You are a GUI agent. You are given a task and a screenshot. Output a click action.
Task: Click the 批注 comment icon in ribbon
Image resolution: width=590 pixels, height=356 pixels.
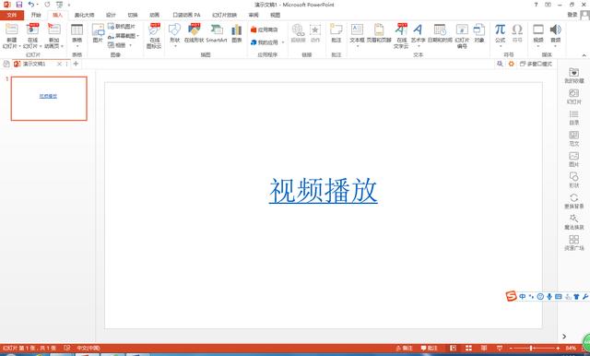(x=336, y=33)
